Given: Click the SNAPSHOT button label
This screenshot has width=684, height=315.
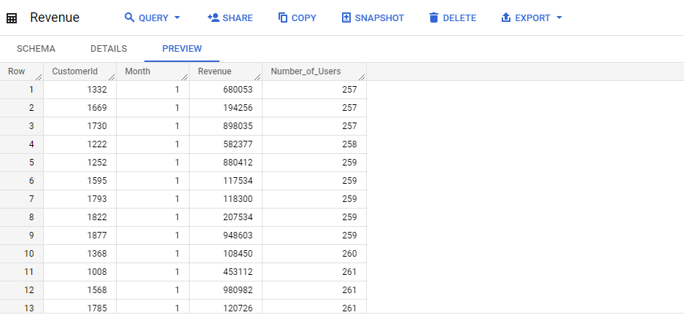Looking at the screenshot, I should pyautogui.click(x=379, y=18).
